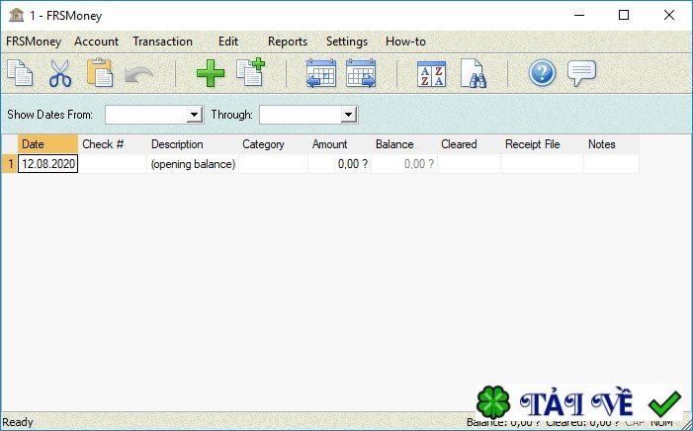Click the Cleared column header

tap(469, 144)
